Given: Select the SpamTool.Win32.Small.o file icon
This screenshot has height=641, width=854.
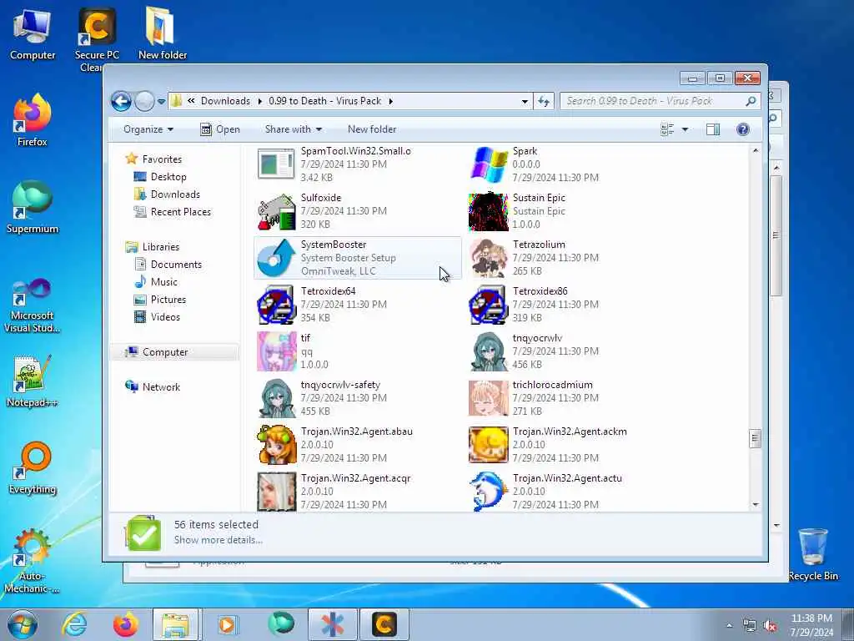Looking at the screenshot, I should [277, 164].
